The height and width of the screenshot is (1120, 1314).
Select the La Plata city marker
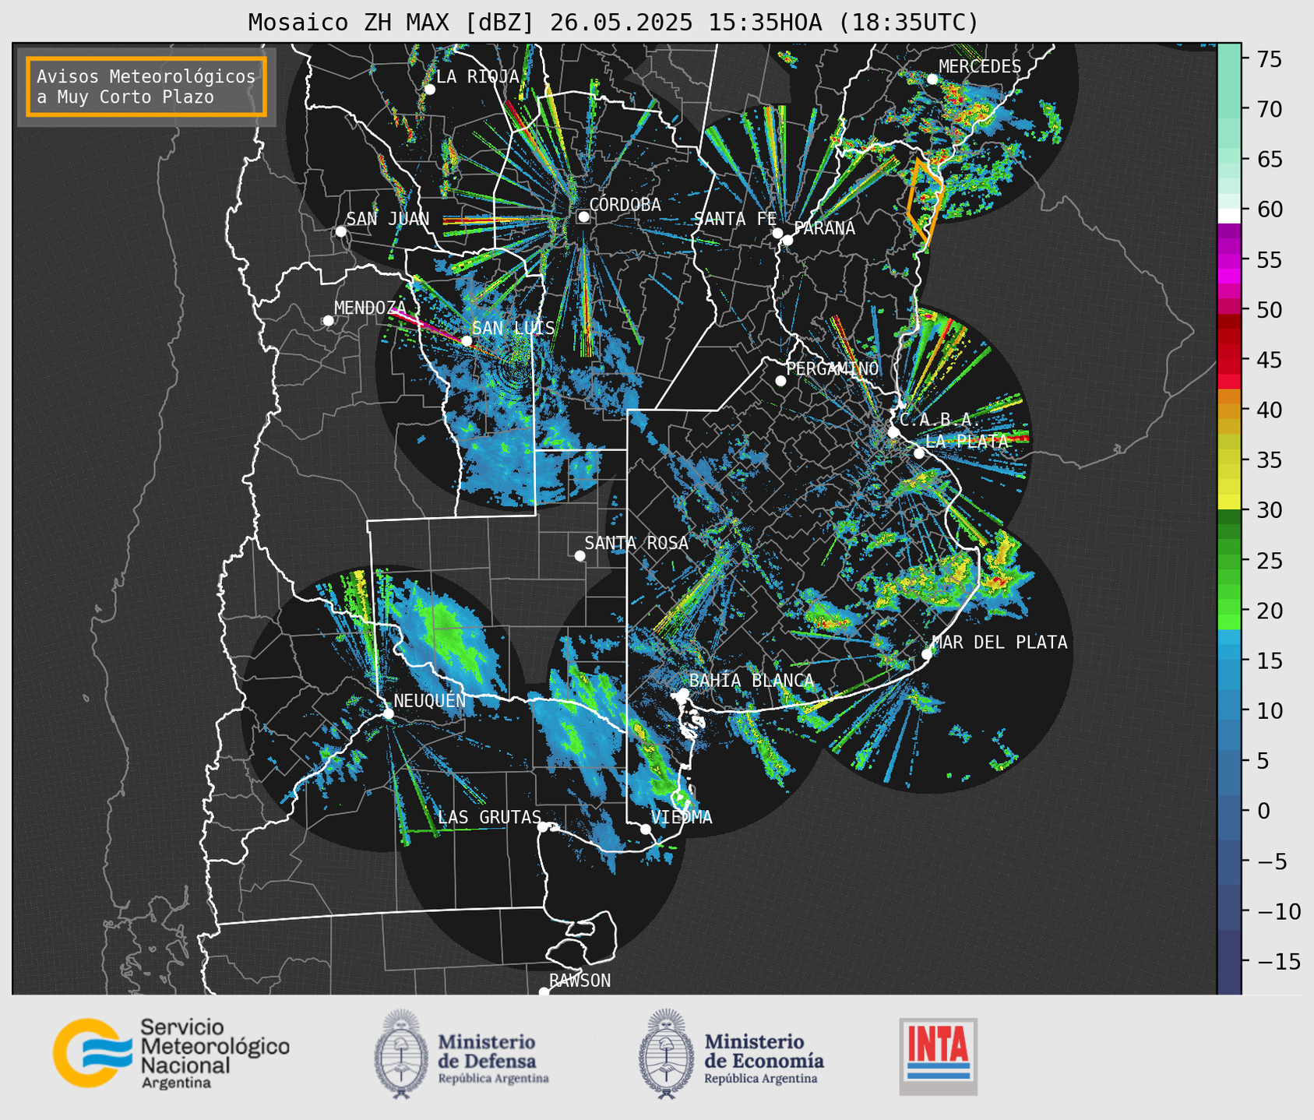[x=919, y=453]
